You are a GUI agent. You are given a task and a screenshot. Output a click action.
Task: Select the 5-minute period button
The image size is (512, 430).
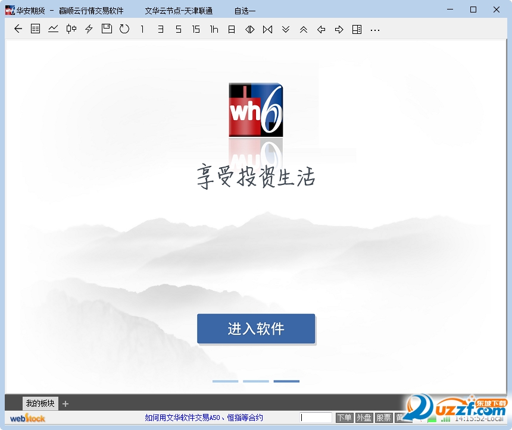click(178, 29)
